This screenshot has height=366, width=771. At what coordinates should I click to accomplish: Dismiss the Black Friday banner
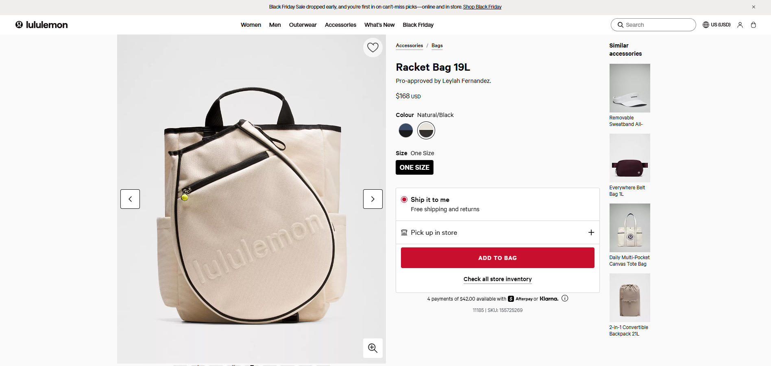point(754,7)
